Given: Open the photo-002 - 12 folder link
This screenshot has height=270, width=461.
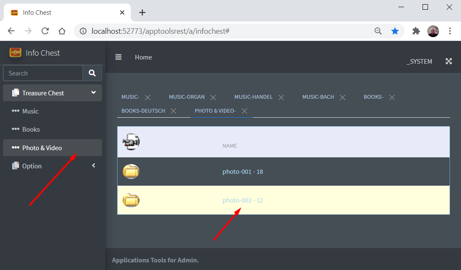Looking at the screenshot, I should 243,200.
